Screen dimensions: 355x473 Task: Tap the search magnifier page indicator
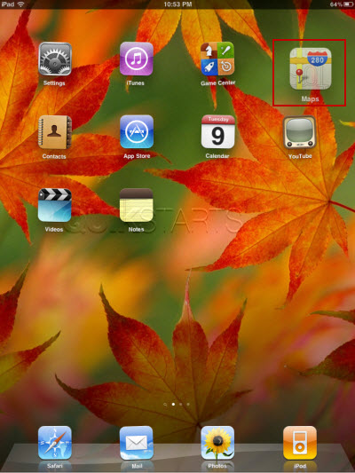click(x=165, y=404)
